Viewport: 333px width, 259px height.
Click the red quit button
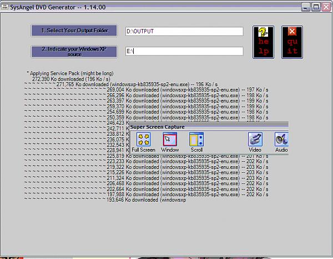tap(292, 42)
